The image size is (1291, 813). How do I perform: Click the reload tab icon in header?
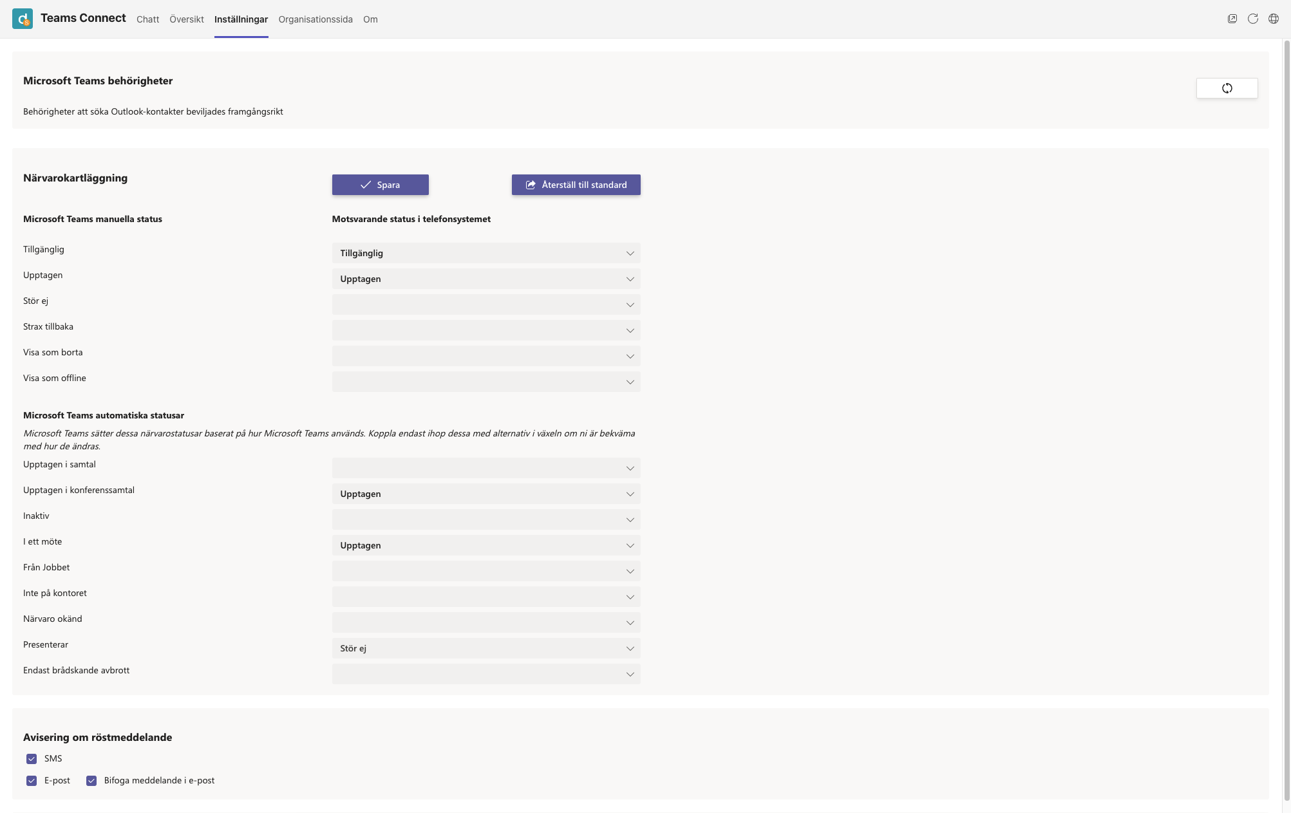[x=1253, y=19]
